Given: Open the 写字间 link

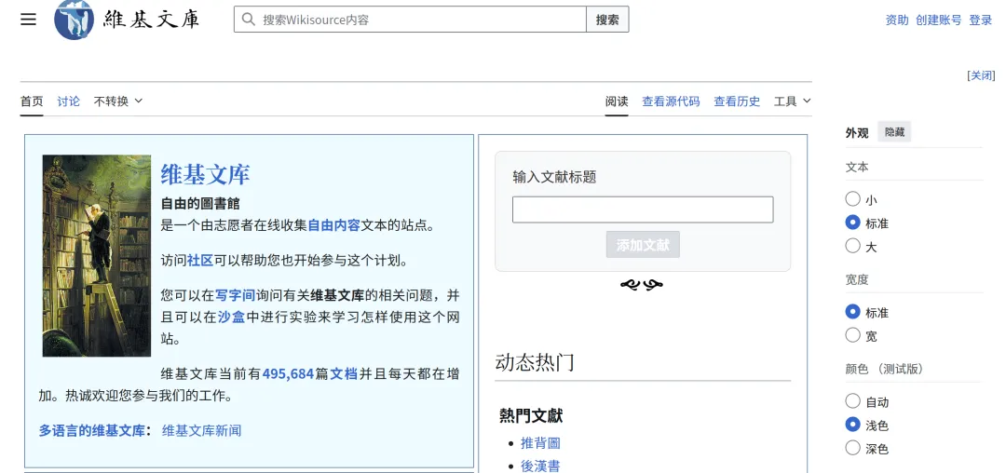Looking at the screenshot, I should [x=236, y=295].
